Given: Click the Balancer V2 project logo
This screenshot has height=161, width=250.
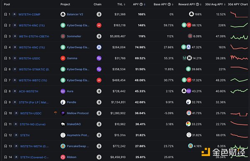Looking at the screenshot, I should click(x=63, y=14).
